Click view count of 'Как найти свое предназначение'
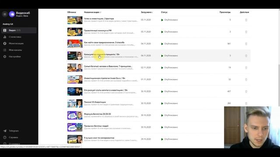This screenshot has width=280, height=157. [229, 44]
